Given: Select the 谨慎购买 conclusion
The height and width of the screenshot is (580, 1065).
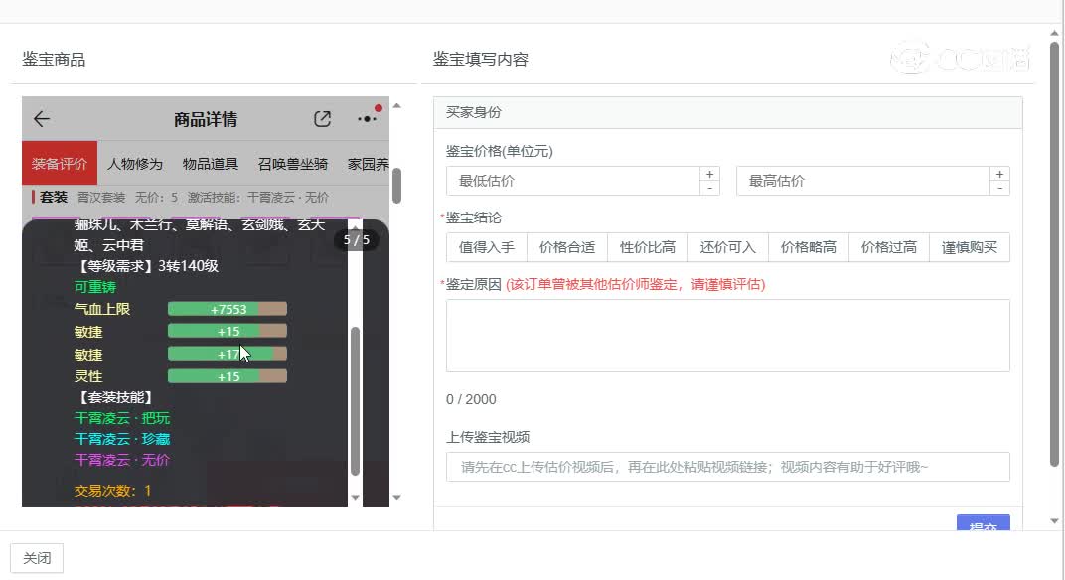Looking at the screenshot, I should (x=970, y=248).
